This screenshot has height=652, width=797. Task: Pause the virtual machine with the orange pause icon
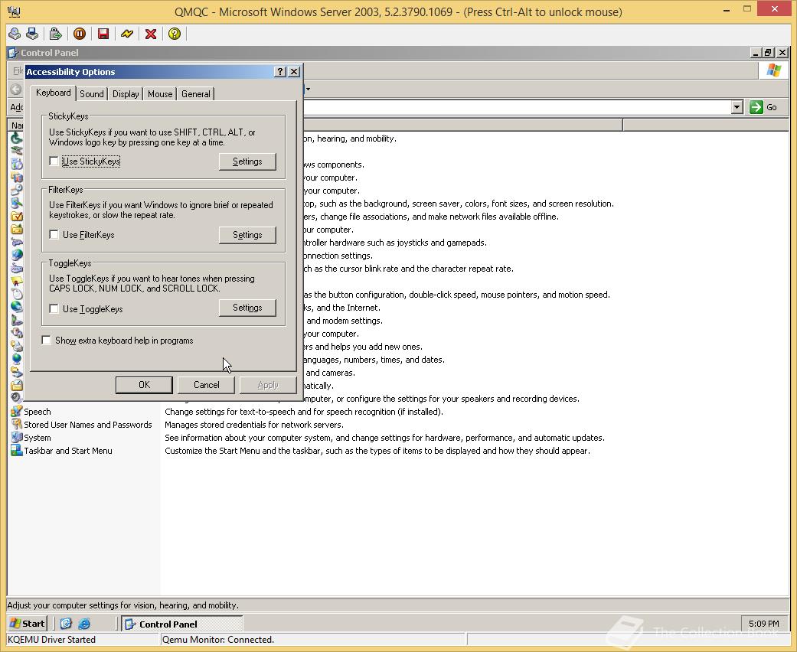(80, 34)
